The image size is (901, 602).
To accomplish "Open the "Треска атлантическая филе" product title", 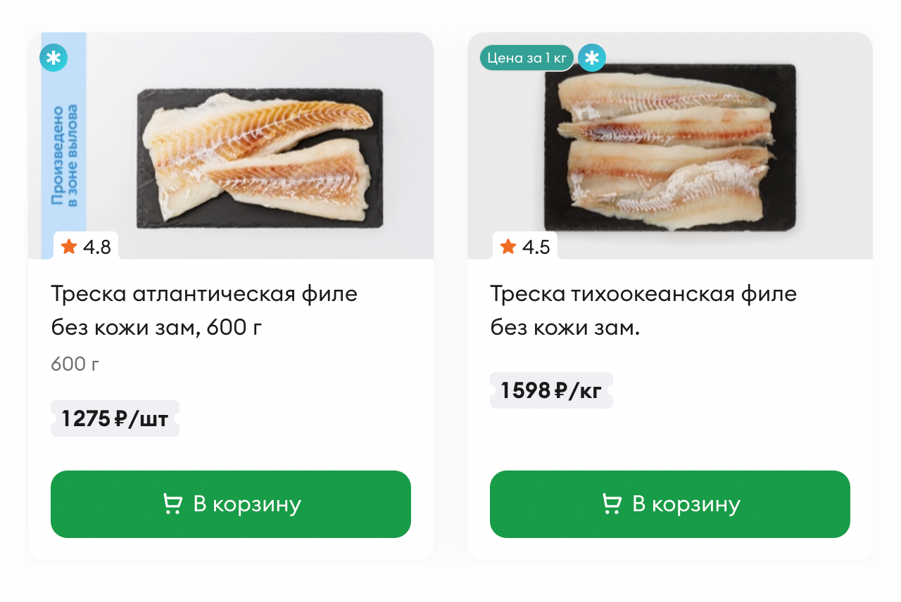I will 204,293.
